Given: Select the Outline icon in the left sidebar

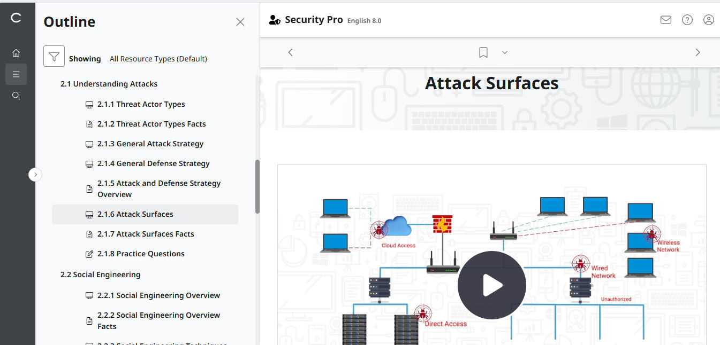Looking at the screenshot, I should (16, 74).
